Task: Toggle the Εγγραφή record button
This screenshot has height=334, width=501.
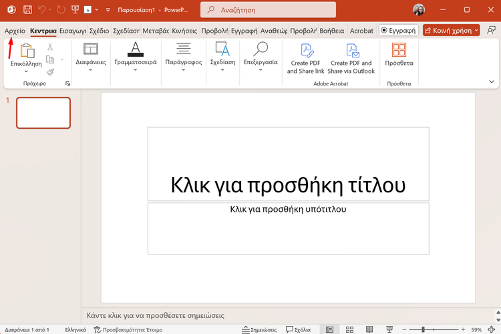Action: click(x=398, y=31)
